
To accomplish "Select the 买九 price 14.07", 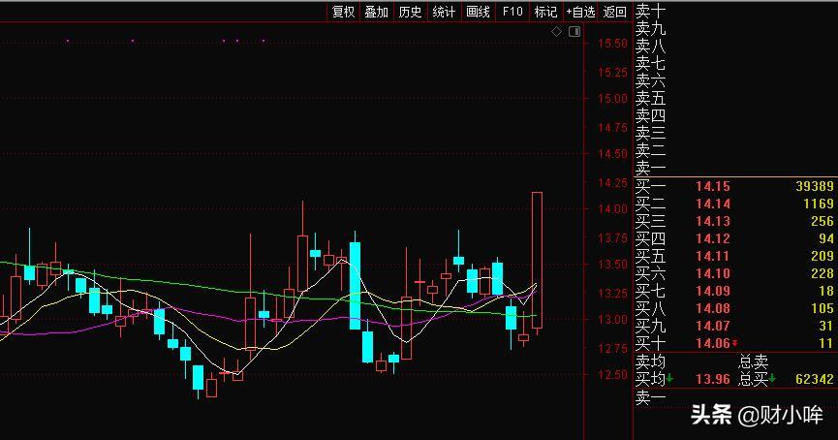I will (712, 326).
